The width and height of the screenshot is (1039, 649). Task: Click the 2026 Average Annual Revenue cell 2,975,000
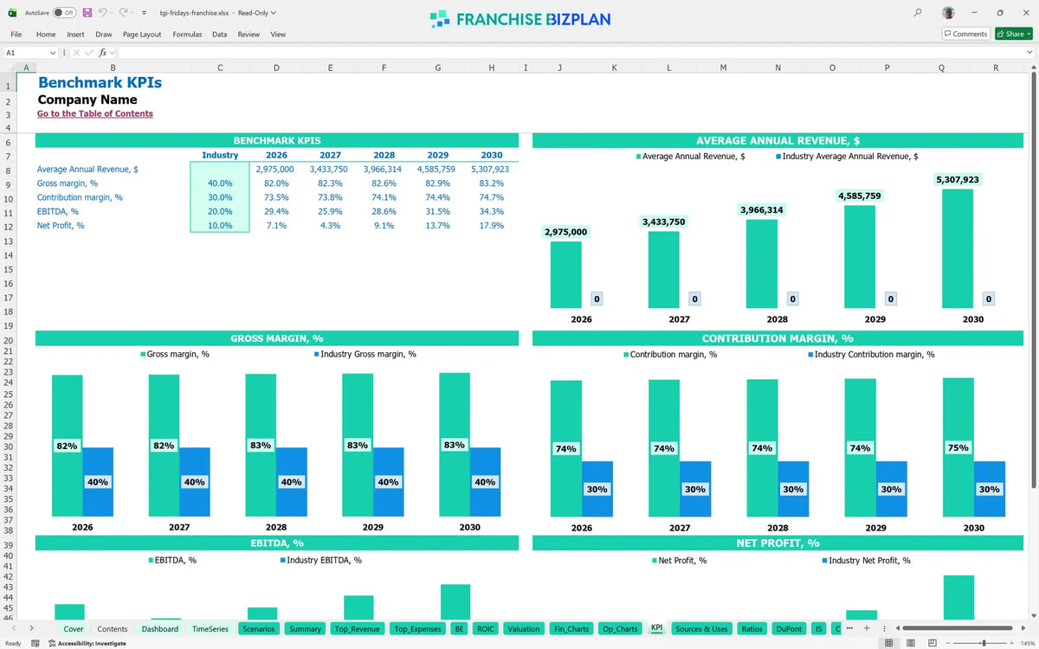pos(275,170)
